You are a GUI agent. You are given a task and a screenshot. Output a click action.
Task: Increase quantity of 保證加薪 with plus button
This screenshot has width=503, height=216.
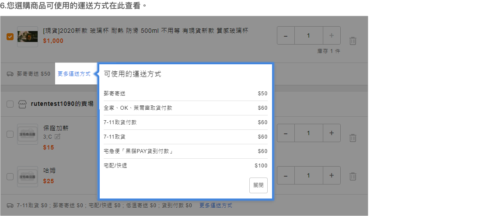point(332,133)
